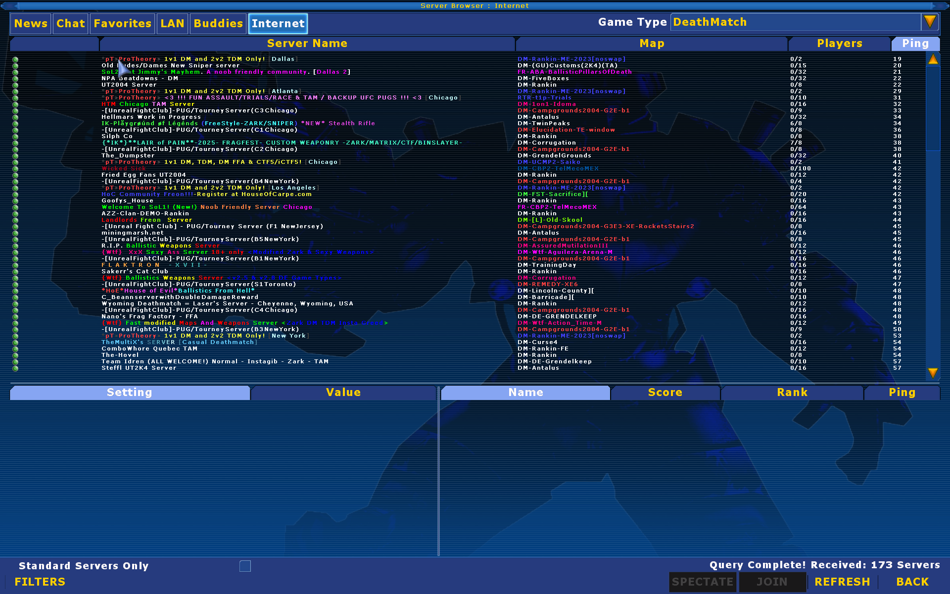Image resolution: width=950 pixels, height=594 pixels.
Task: Click status icon beside UT2004 Server row
Action: click(15, 85)
